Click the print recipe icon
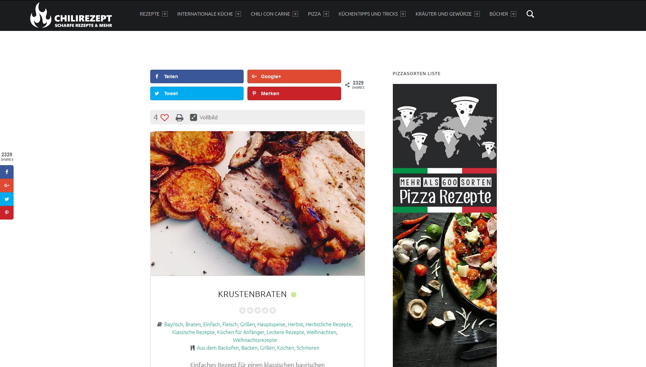This screenshot has width=646, height=367. (179, 118)
